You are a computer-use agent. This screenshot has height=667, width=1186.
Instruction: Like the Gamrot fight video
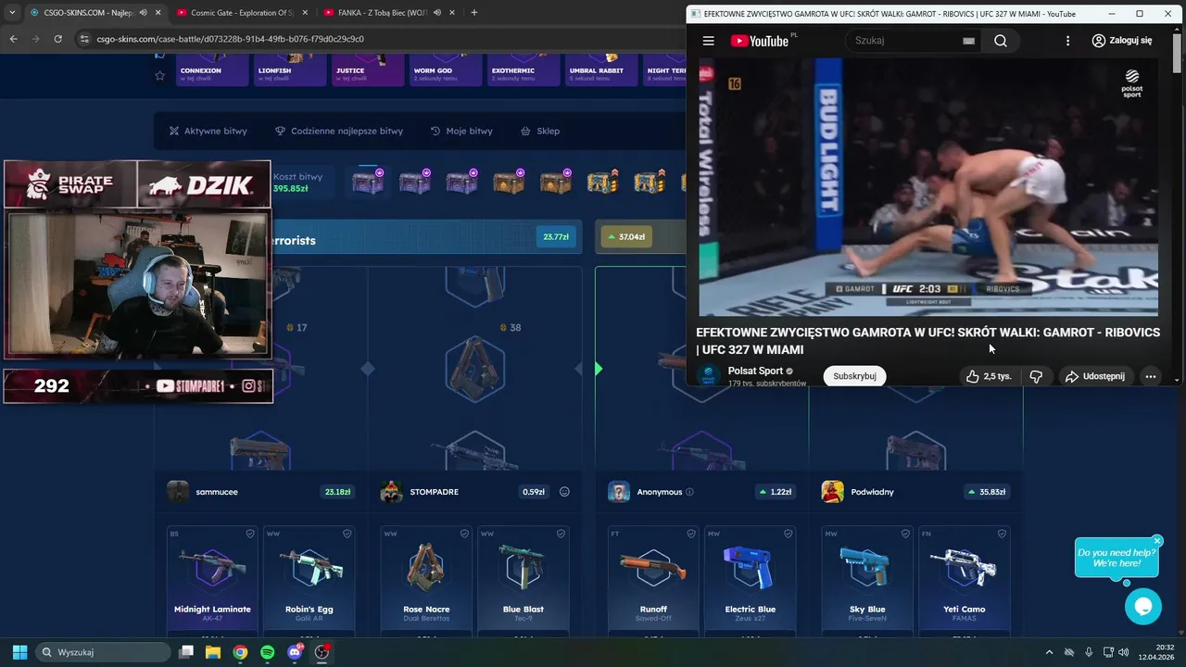tap(988, 376)
